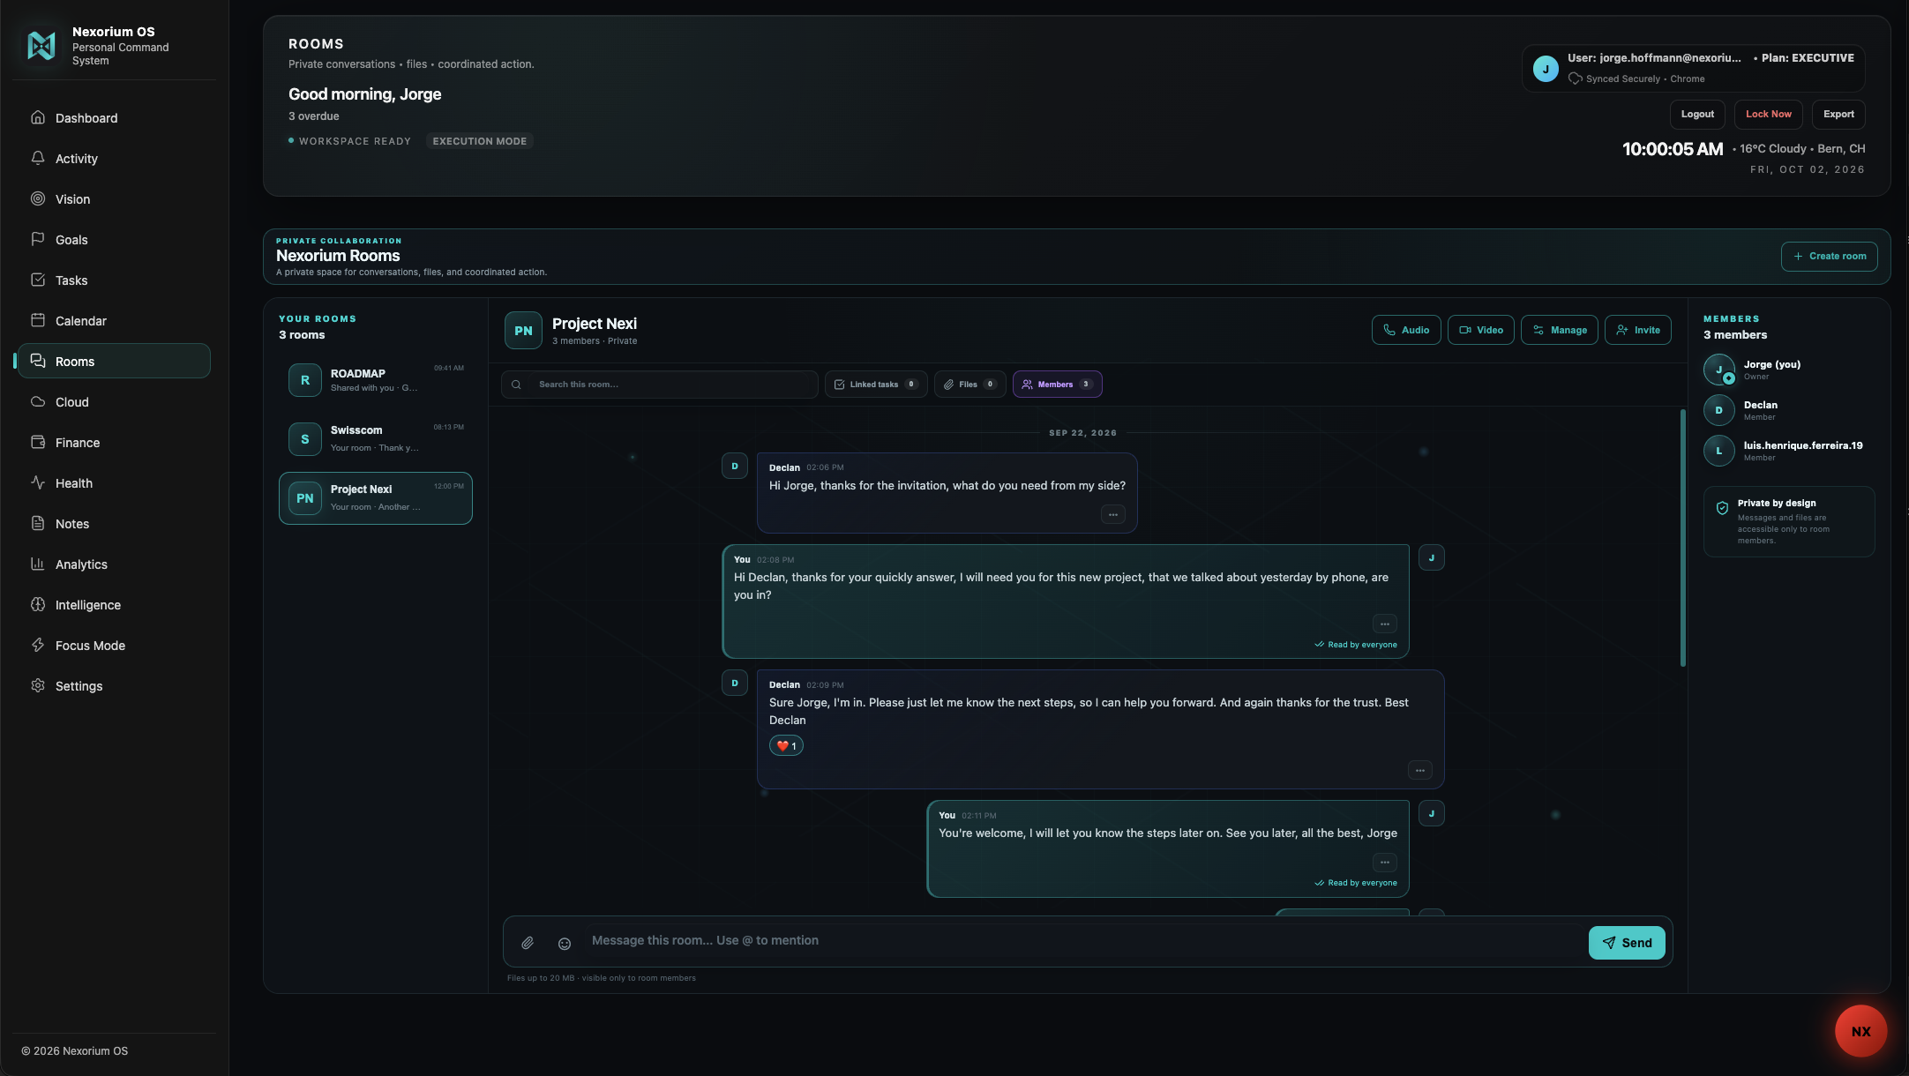Open the Health section
Viewport: 1909px width, 1076px height.
click(114, 483)
